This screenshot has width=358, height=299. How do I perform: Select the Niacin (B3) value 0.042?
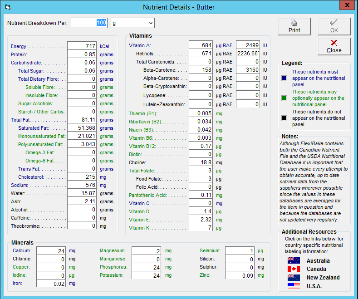tap(201, 130)
